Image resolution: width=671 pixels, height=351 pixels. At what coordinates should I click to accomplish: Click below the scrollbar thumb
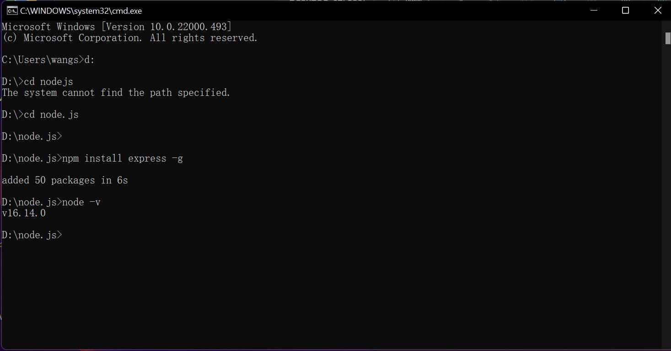click(667, 183)
